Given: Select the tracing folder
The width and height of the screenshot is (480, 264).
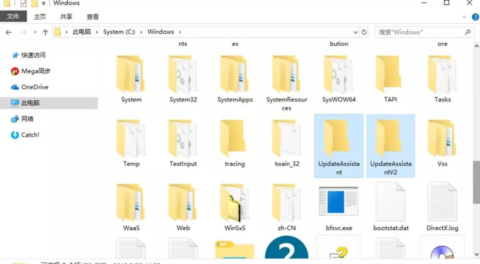Looking at the screenshot, I should 235,144.
